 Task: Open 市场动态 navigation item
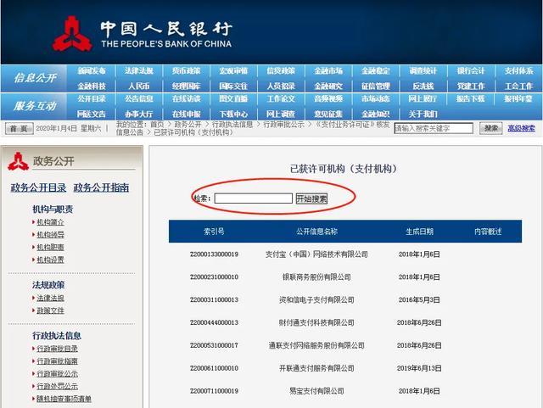tap(376, 99)
